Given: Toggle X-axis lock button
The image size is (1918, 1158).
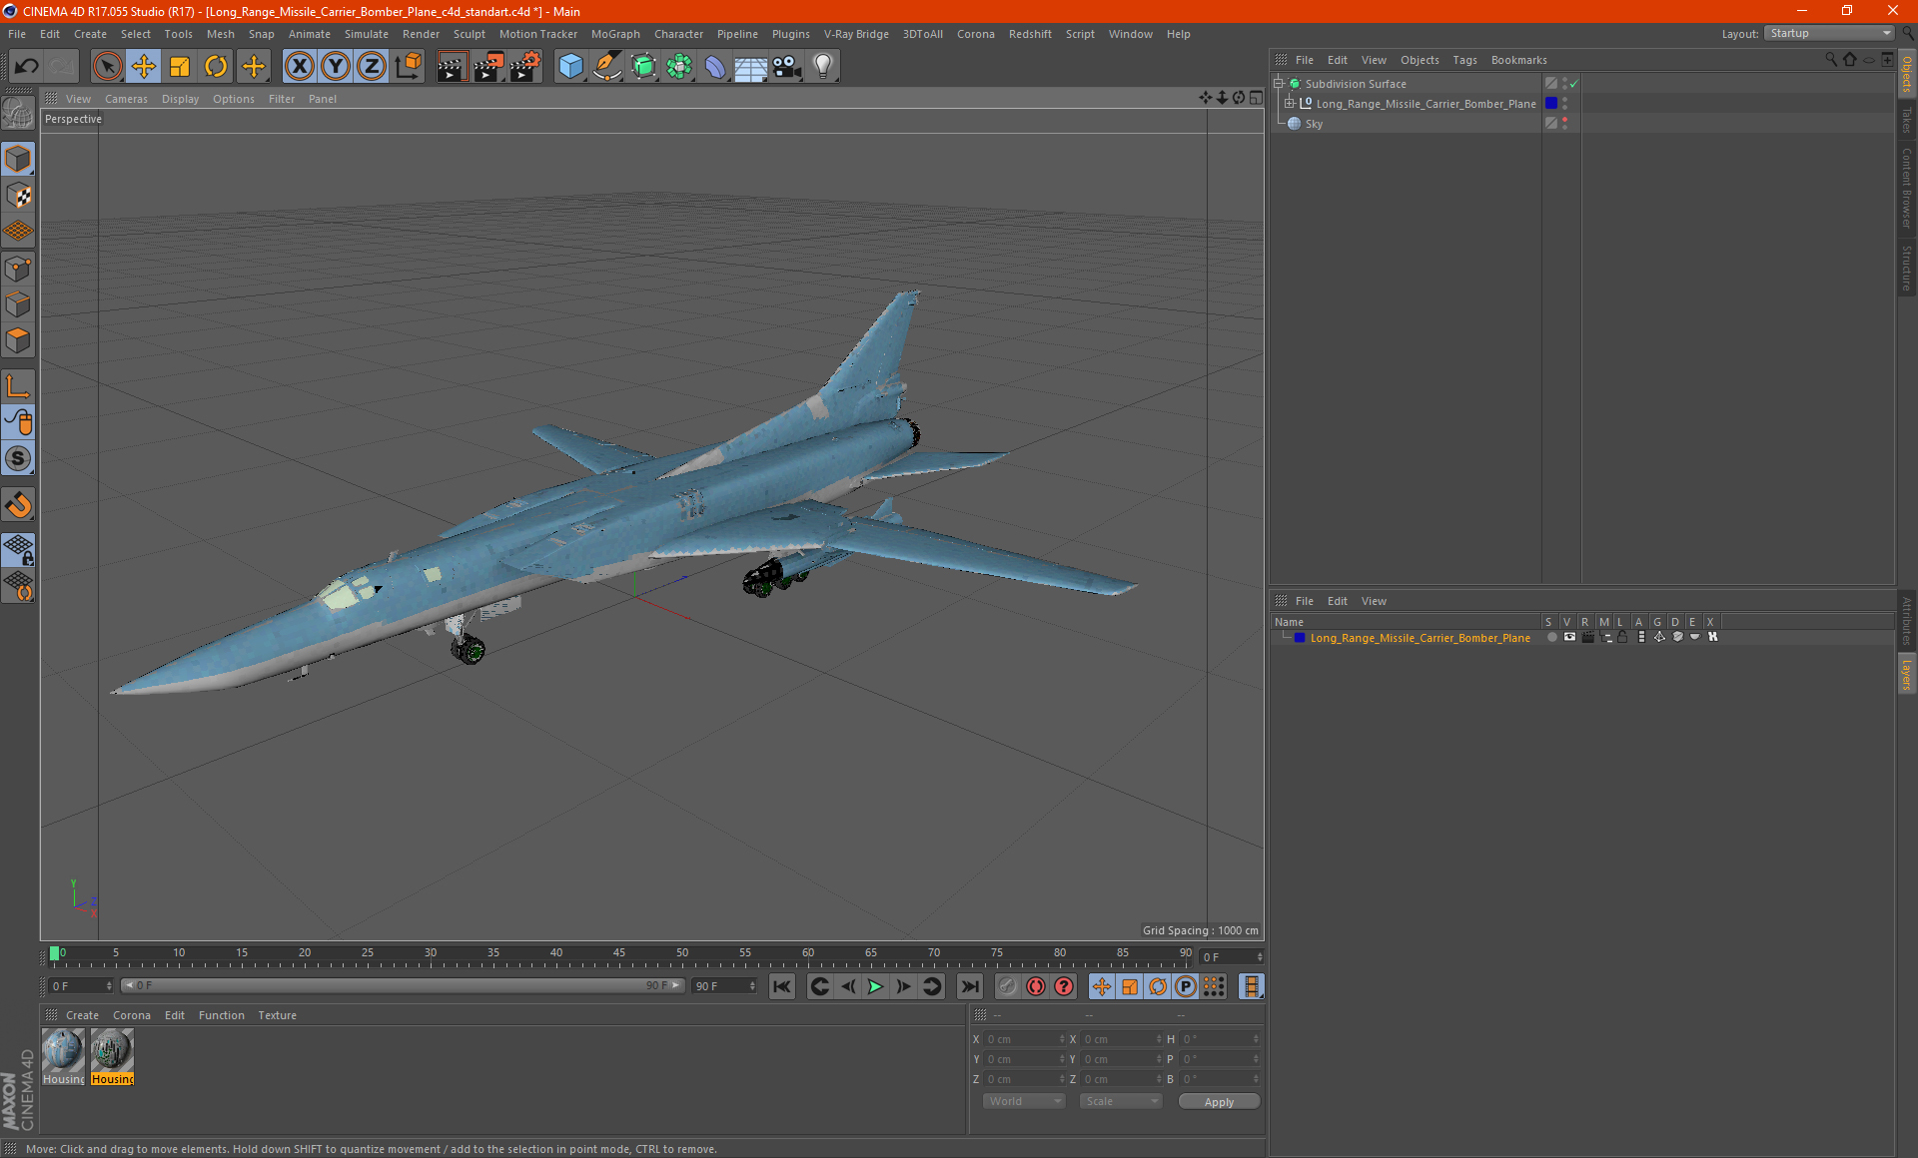Looking at the screenshot, I should (x=299, y=67).
